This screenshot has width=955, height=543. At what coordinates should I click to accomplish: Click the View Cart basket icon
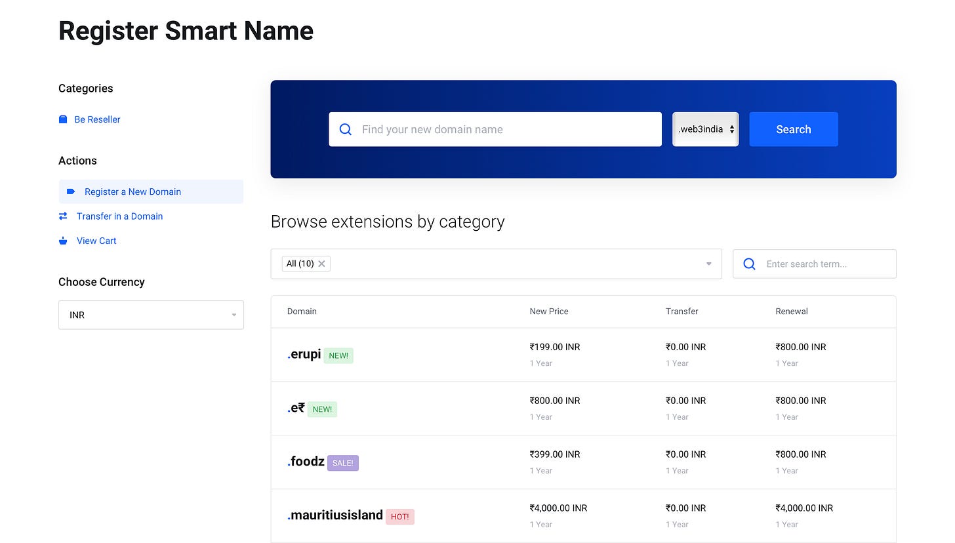click(x=63, y=241)
